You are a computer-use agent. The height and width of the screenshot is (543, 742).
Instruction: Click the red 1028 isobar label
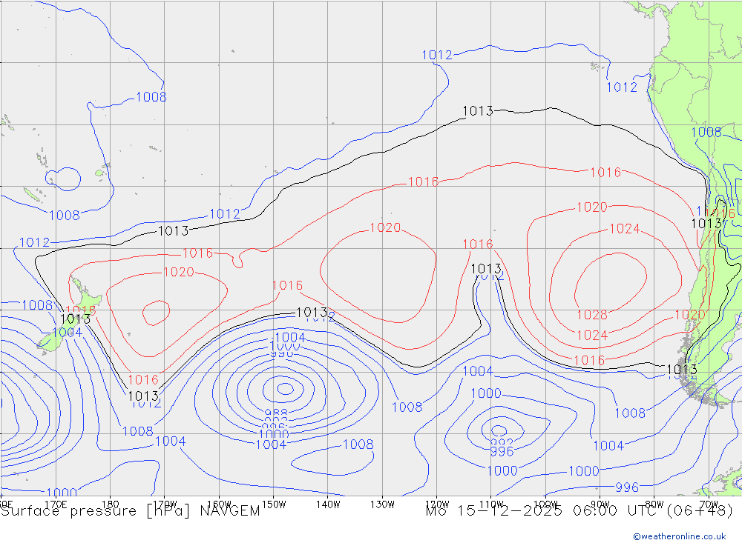[x=592, y=315]
